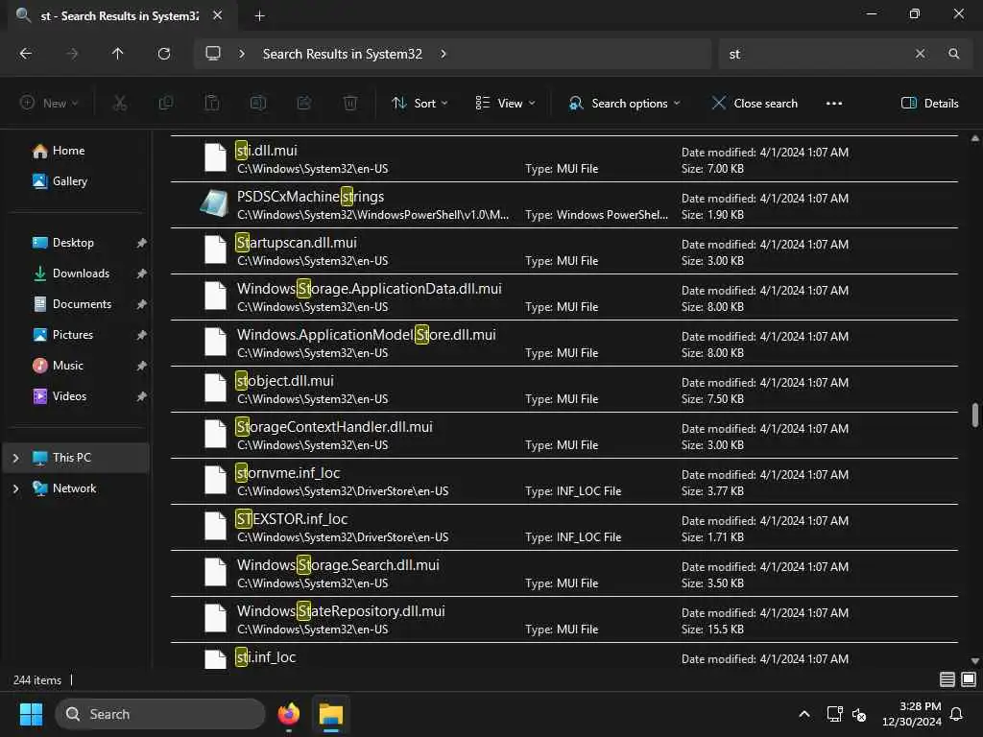Show hidden system tray icons
983x737 pixels.
804,714
